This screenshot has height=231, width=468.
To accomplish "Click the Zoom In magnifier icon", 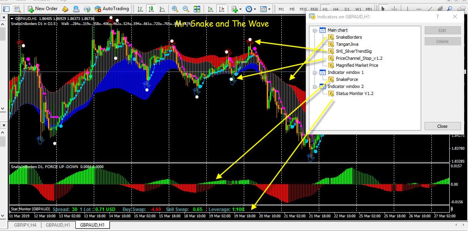I will point(175,9).
